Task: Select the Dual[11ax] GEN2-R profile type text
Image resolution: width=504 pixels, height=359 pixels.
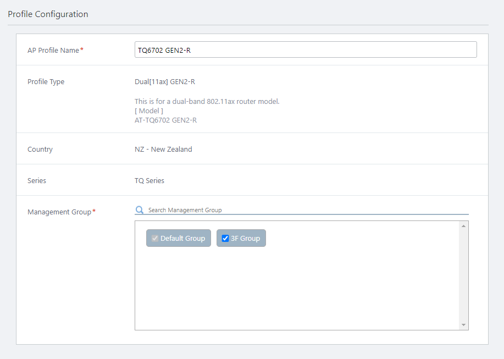Action: (165, 82)
